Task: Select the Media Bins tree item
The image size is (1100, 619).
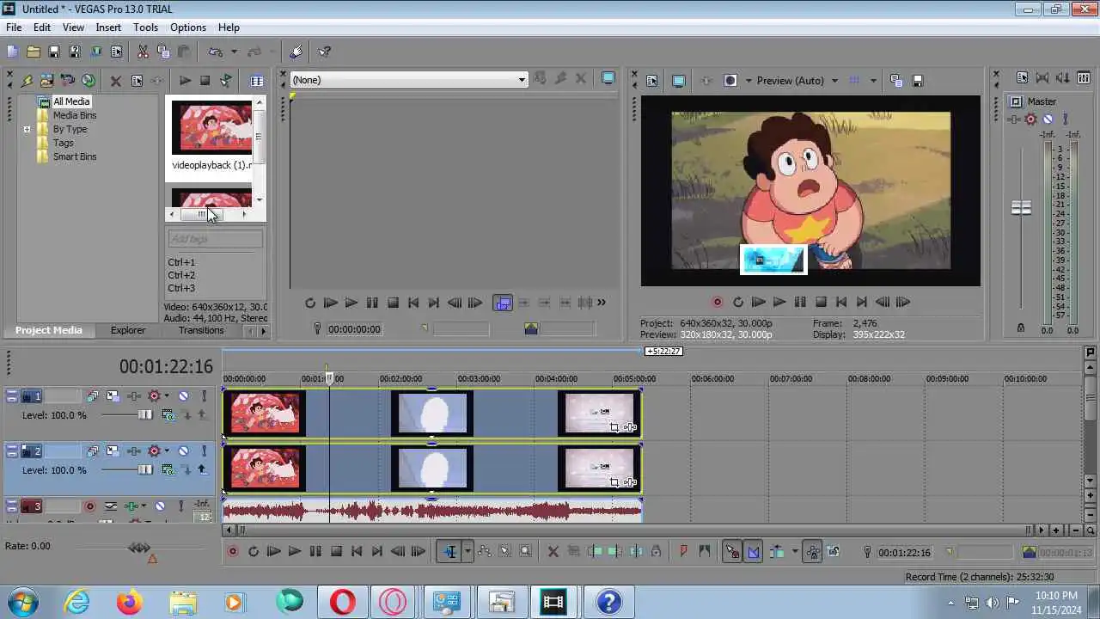Action: (x=75, y=115)
